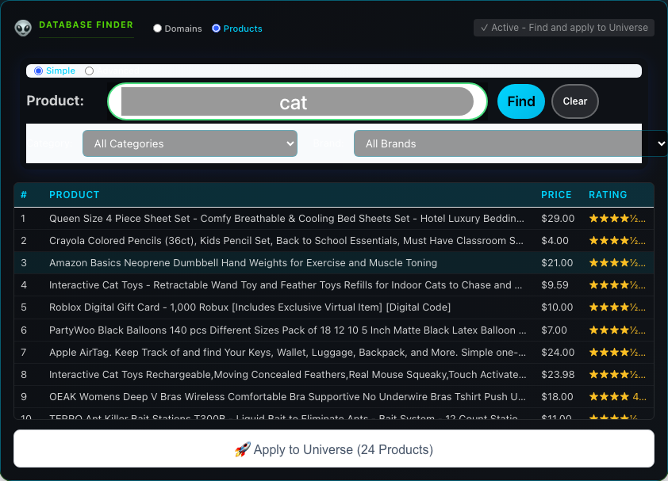Click the star rating for the Roblox Gift Card
This screenshot has width=668, height=481.
pos(617,307)
